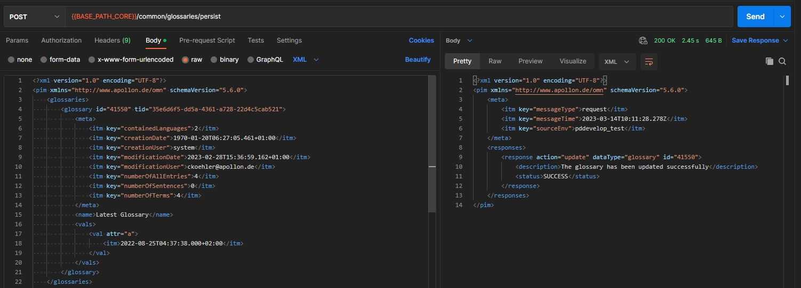Open the POST method dropdown
This screenshot has width=801, height=288.
pyautogui.click(x=35, y=17)
